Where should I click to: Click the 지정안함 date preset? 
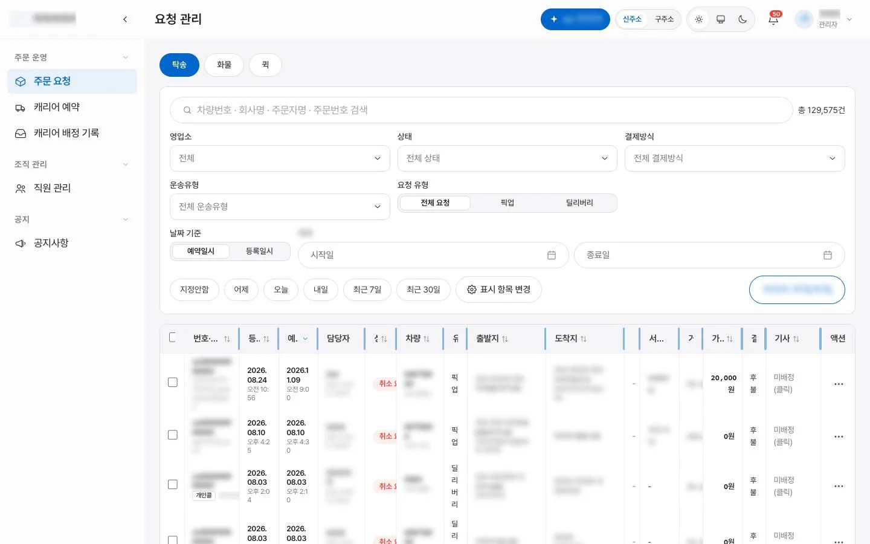(195, 290)
